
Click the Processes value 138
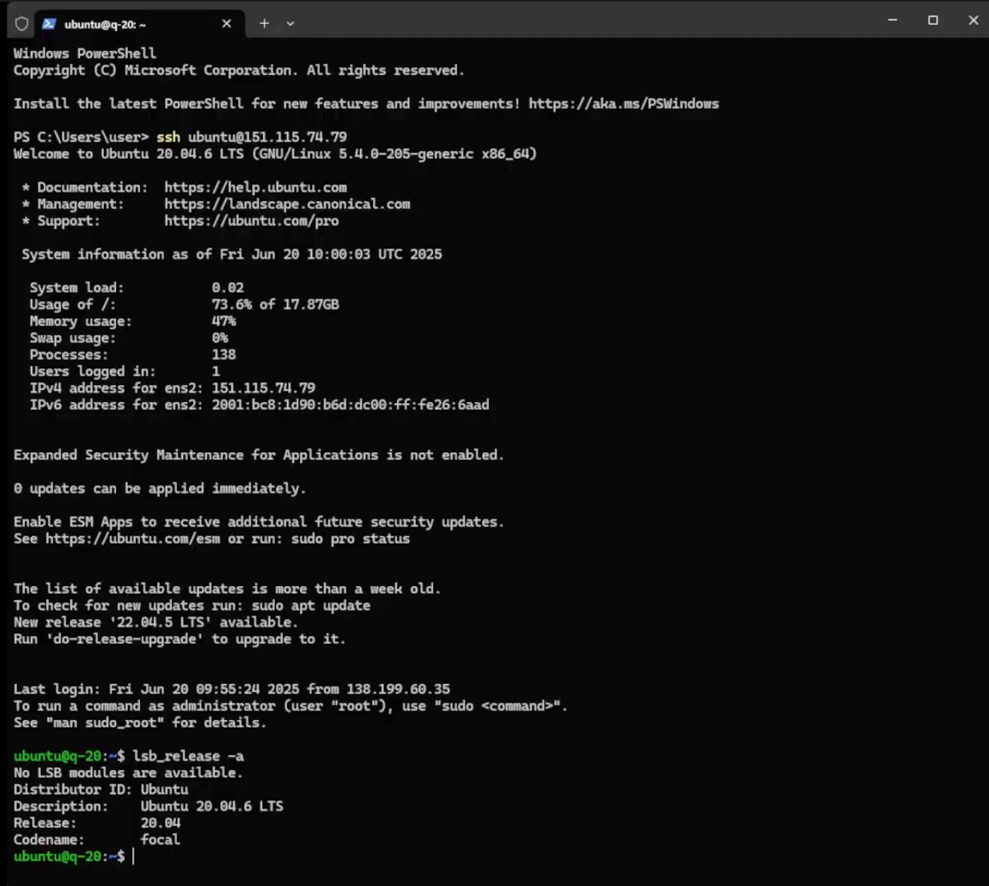224,354
